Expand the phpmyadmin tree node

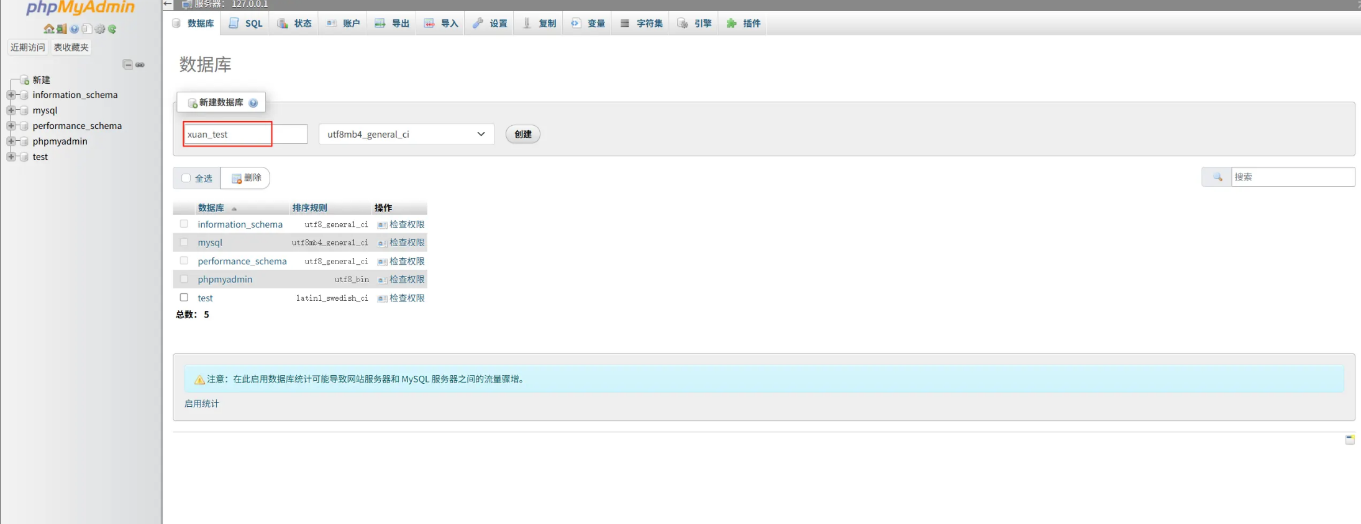11,141
